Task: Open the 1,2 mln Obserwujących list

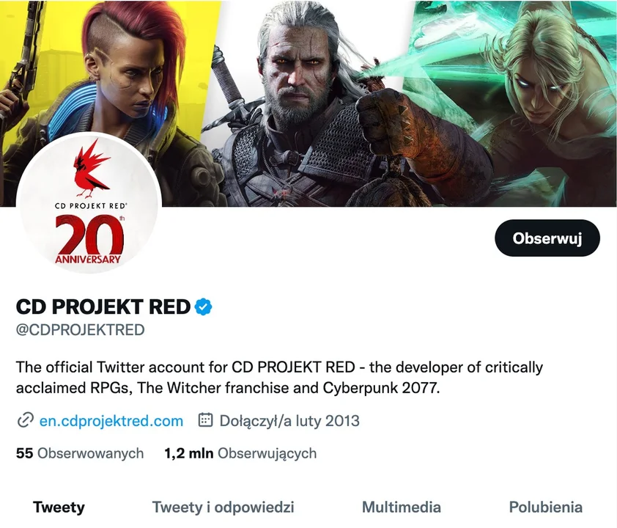Action: tap(240, 453)
